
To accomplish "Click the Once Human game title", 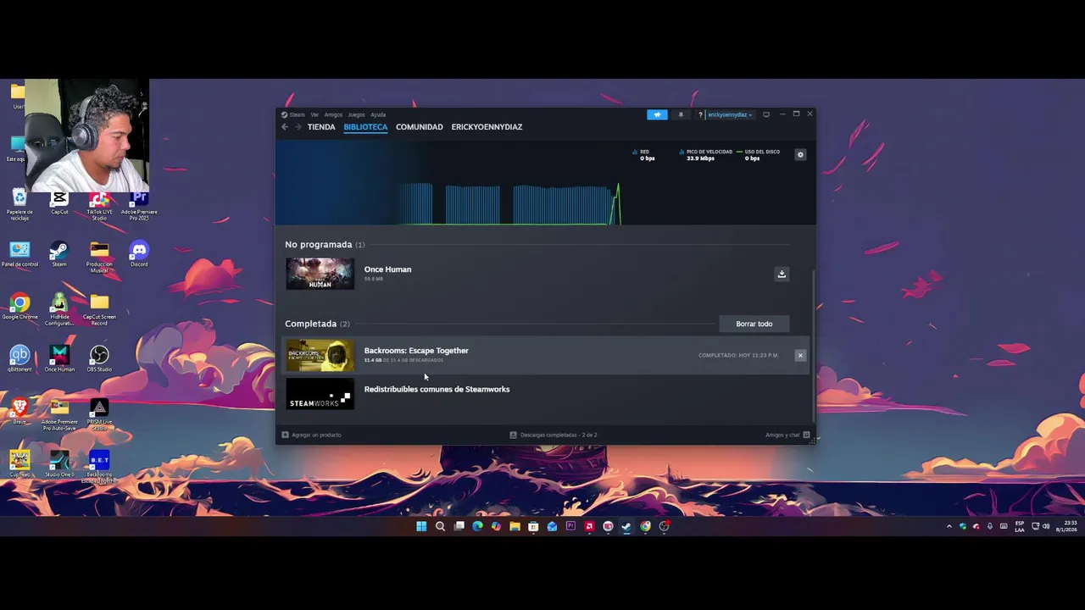I will click(387, 269).
